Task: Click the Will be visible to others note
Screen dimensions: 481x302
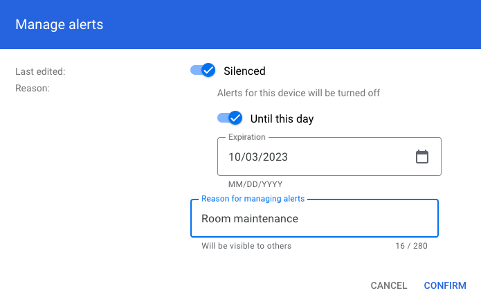Action: tap(246, 246)
